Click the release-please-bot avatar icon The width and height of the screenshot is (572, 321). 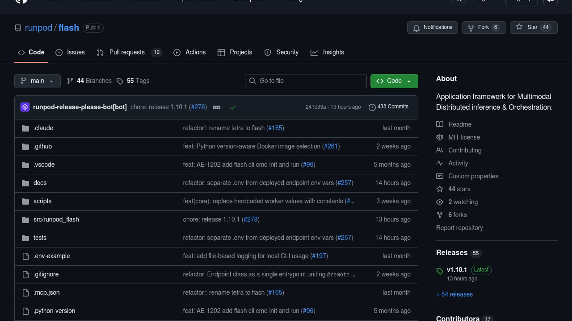point(25,107)
